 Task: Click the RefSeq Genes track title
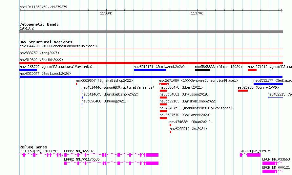33,147
